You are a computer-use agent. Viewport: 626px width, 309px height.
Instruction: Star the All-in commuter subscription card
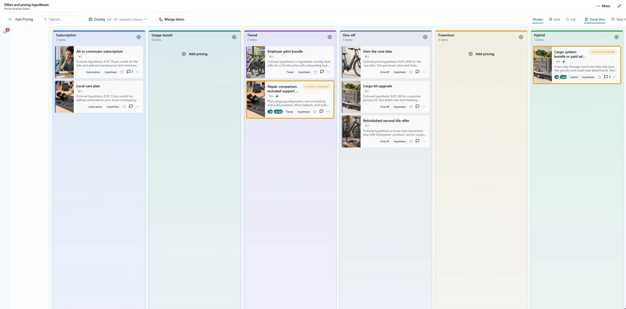click(x=122, y=72)
